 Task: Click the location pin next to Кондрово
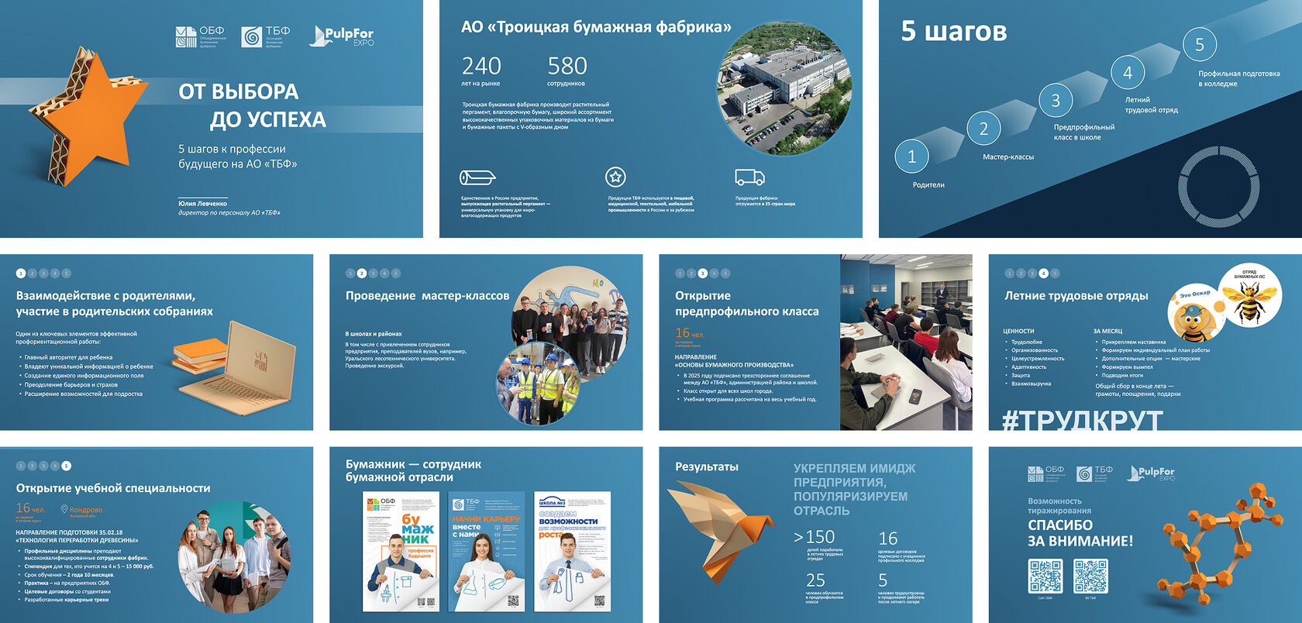pyautogui.click(x=64, y=509)
